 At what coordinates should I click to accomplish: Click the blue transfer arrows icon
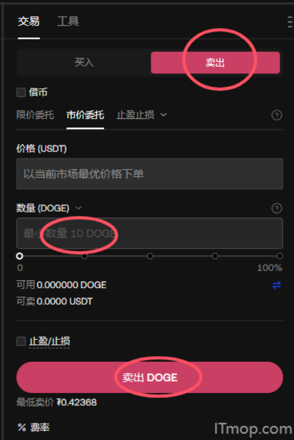click(276, 285)
